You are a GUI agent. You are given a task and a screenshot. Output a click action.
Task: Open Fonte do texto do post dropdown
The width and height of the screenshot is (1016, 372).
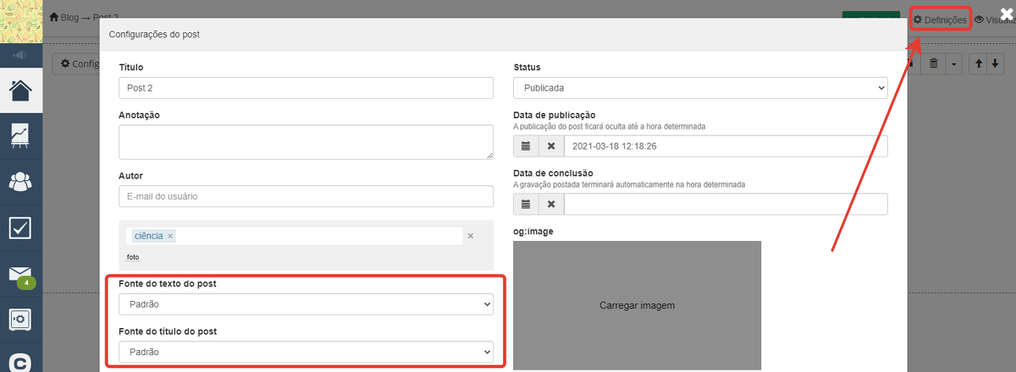click(306, 304)
